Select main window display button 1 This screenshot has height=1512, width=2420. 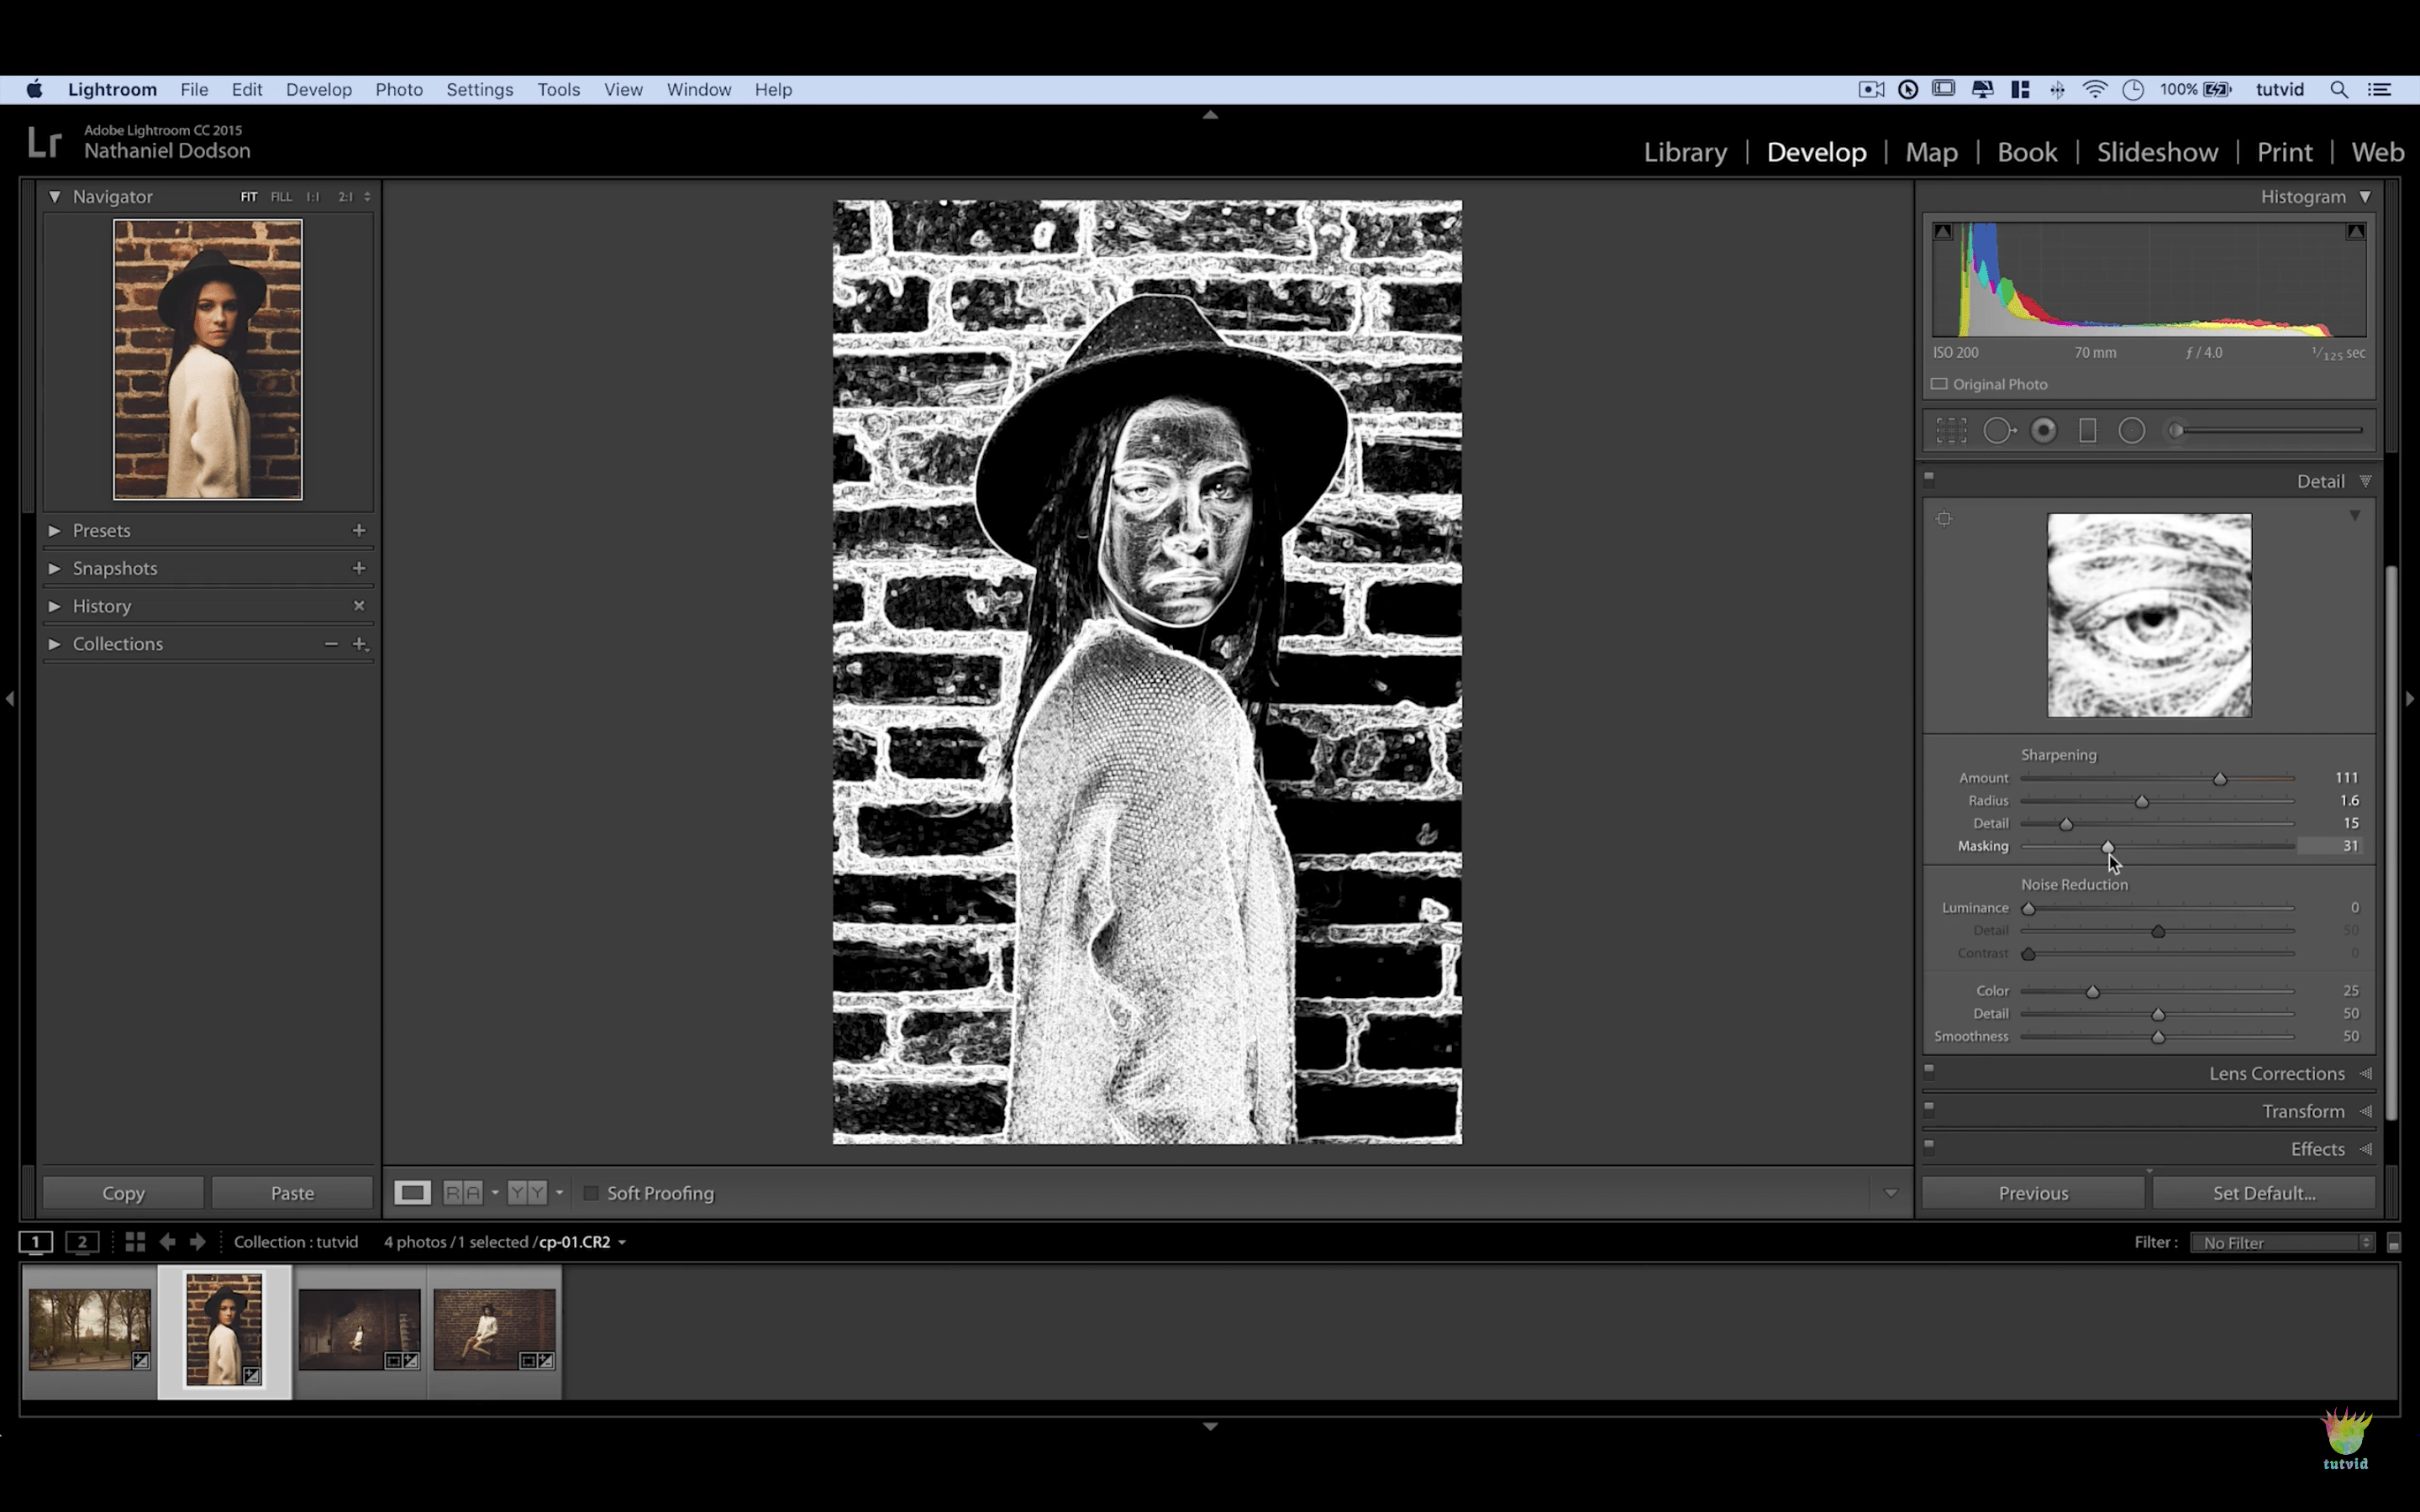36,1242
